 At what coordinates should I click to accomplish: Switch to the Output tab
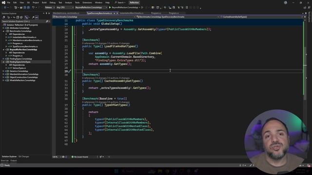pyautogui.click(x=13, y=160)
